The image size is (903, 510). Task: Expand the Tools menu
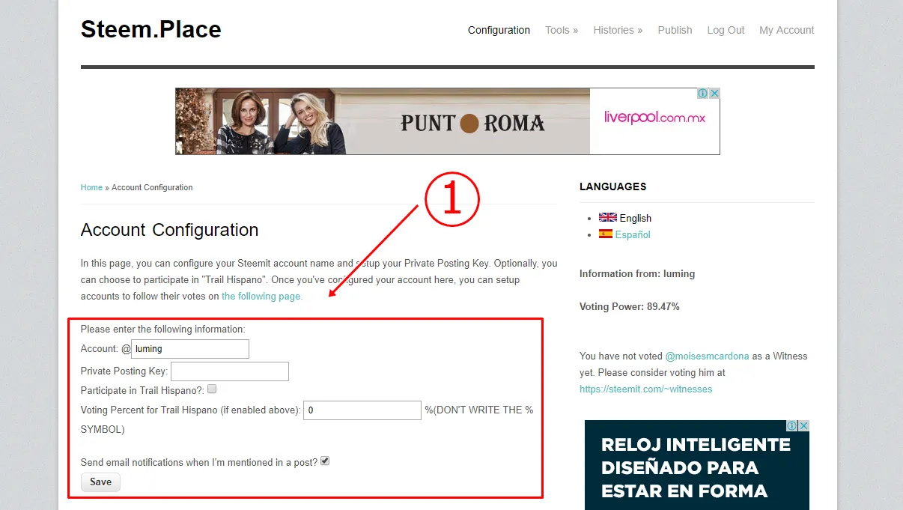(562, 30)
